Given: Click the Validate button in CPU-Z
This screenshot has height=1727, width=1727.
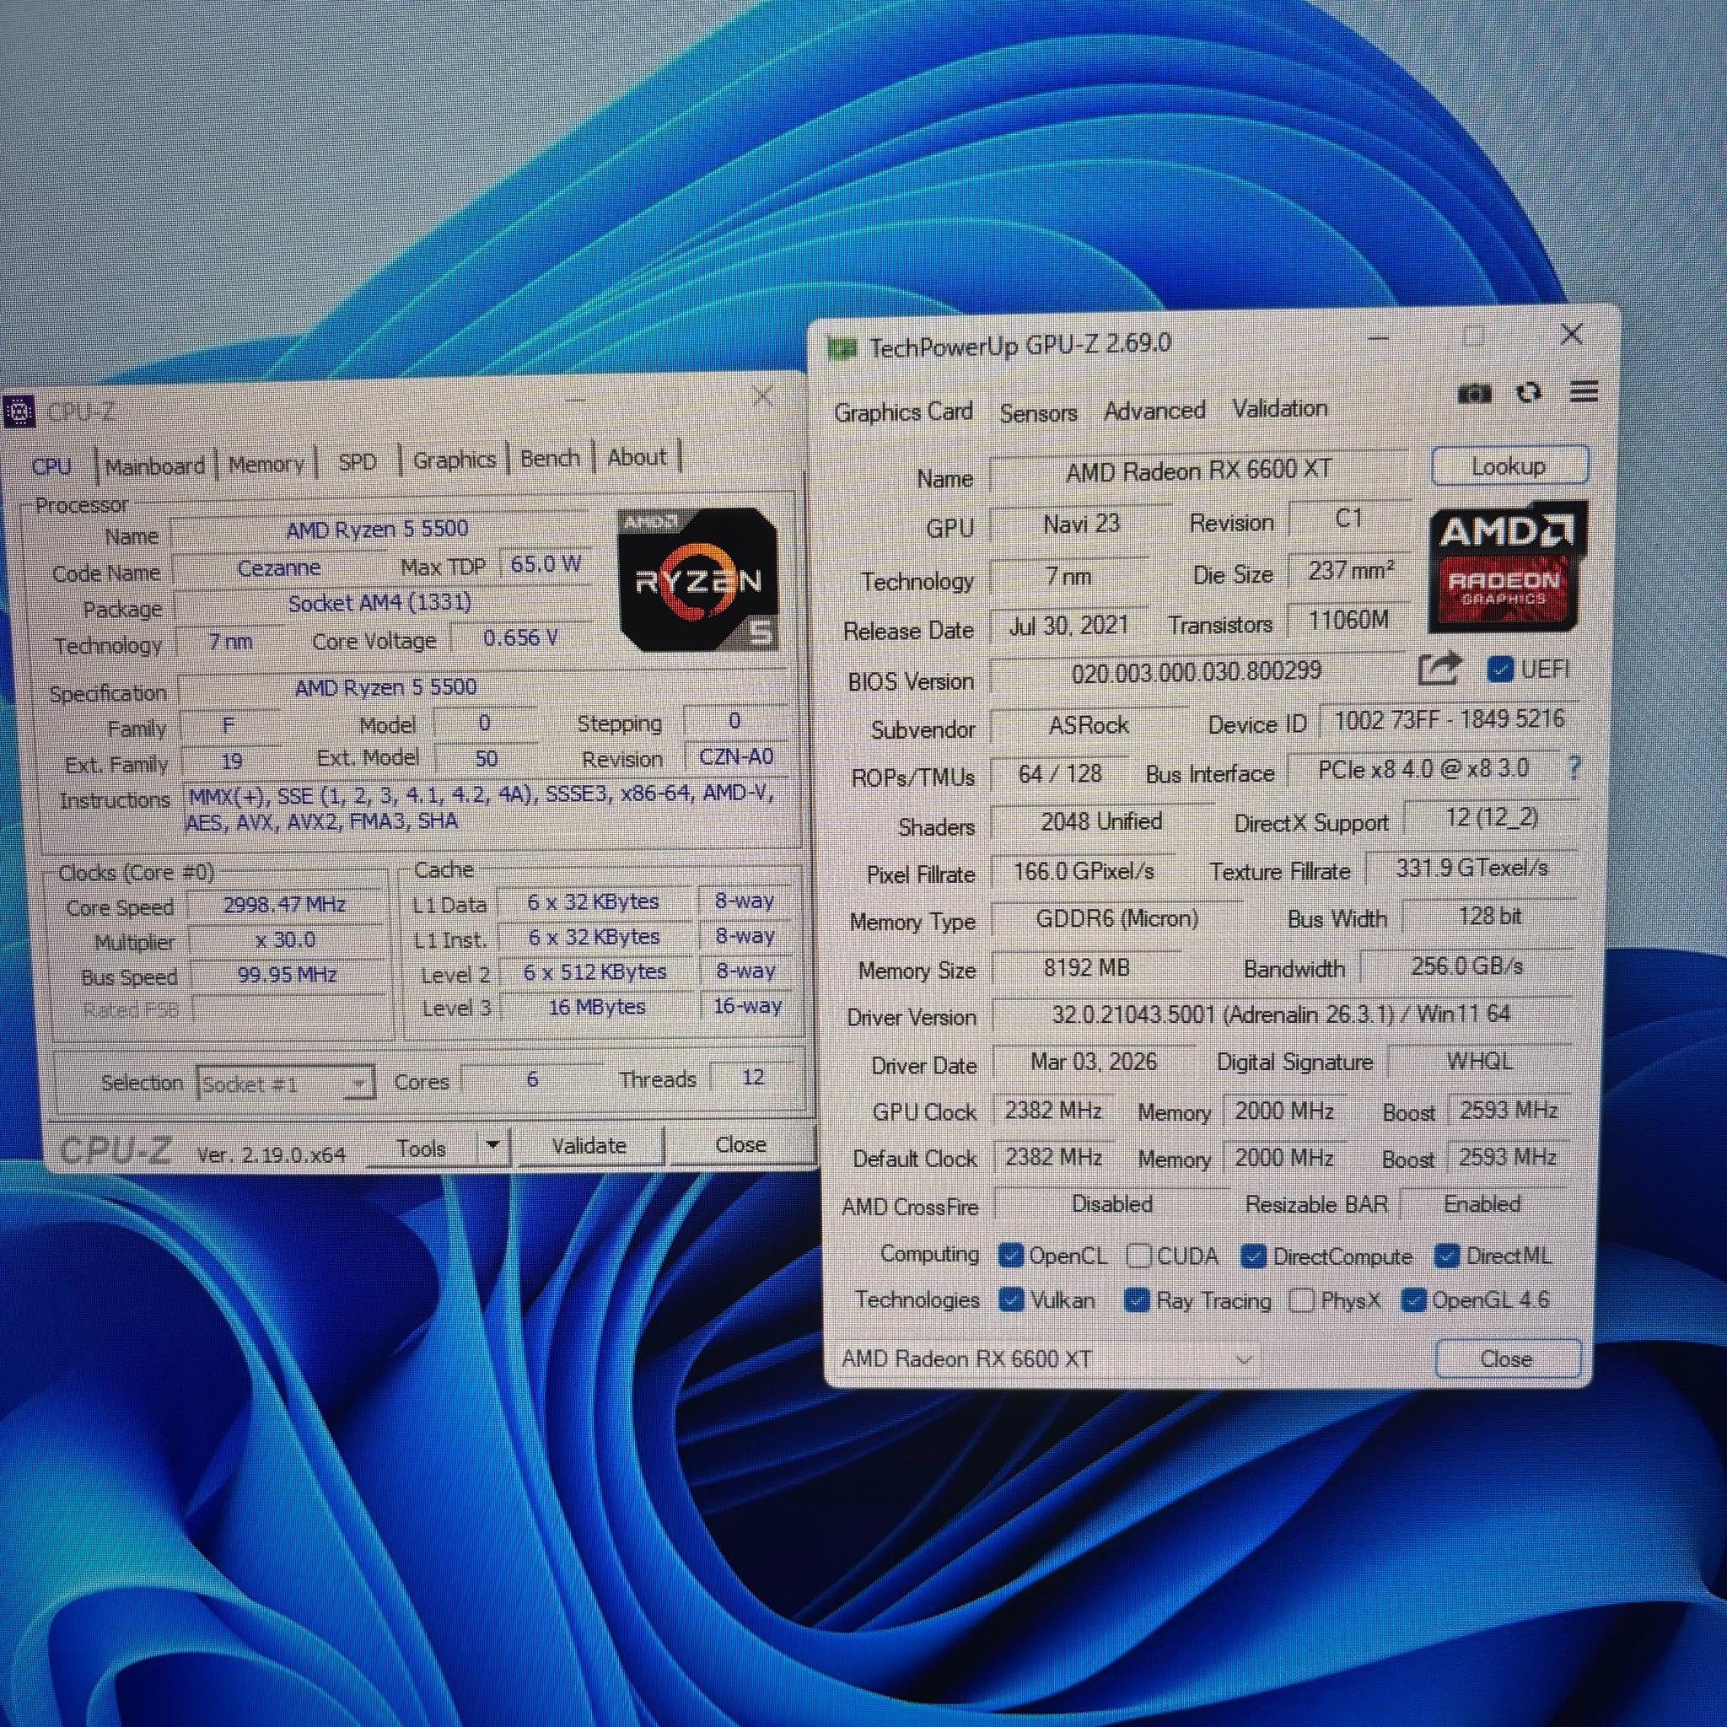Looking at the screenshot, I should point(589,1145).
